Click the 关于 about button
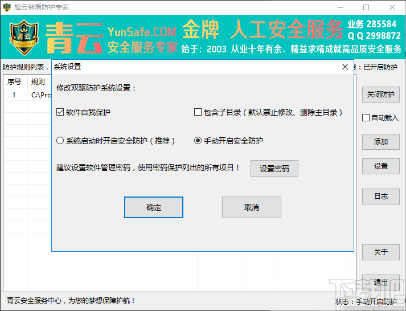 point(380,252)
